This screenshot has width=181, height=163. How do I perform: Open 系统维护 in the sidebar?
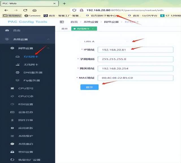[x=26, y=136]
